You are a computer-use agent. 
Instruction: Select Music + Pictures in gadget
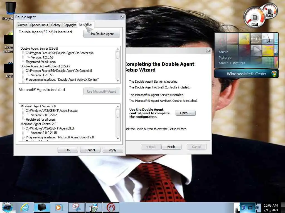click(x=232, y=63)
